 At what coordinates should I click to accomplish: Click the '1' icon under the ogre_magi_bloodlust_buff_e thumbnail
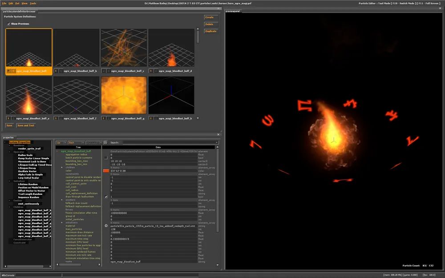click(8, 118)
